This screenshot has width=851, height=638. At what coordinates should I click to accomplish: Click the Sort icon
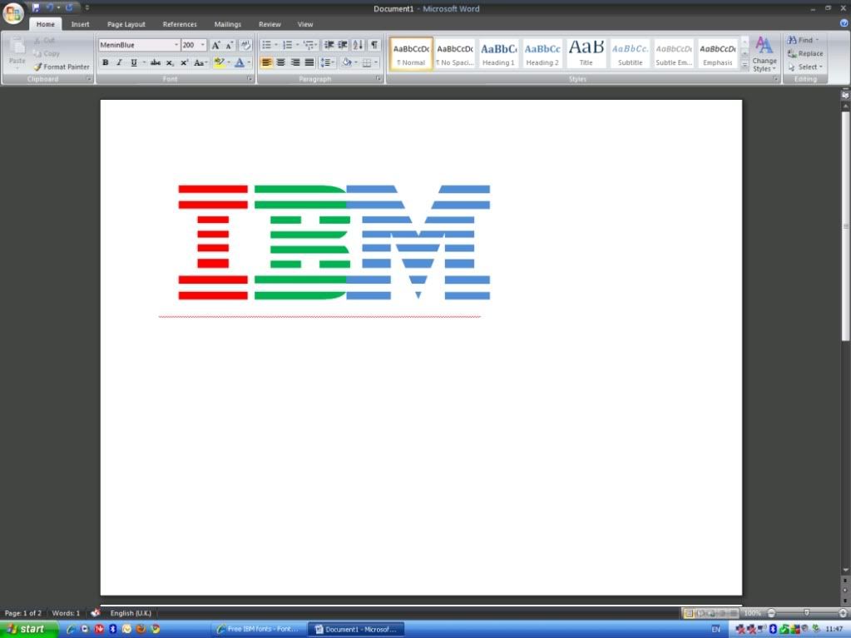(x=358, y=45)
